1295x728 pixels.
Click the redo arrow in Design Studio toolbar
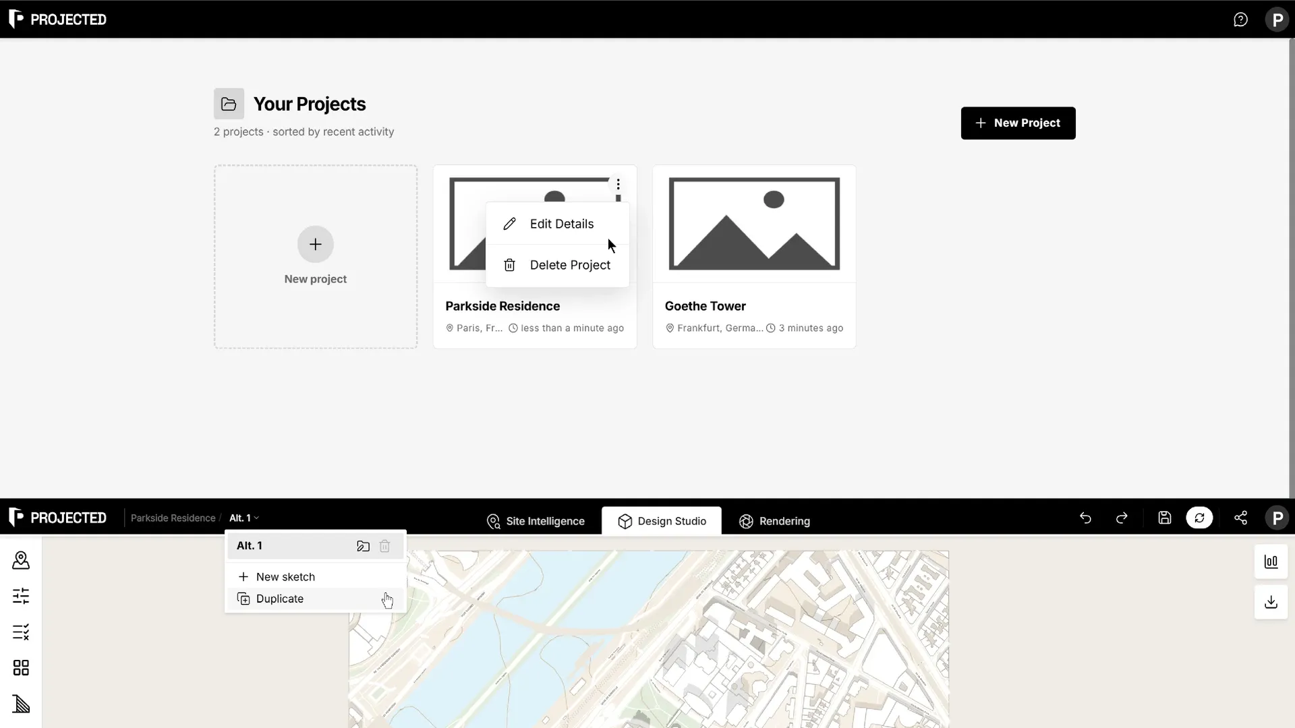[1122, 518]
